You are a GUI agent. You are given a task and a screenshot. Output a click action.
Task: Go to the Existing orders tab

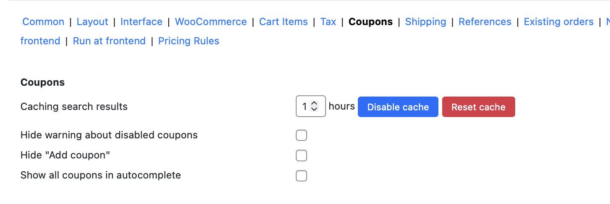pos(558,22)
